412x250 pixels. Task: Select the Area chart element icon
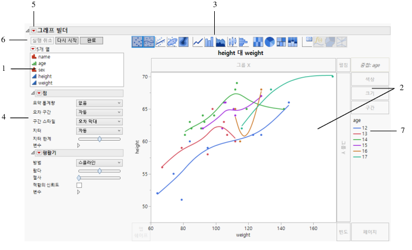(221, 42)
